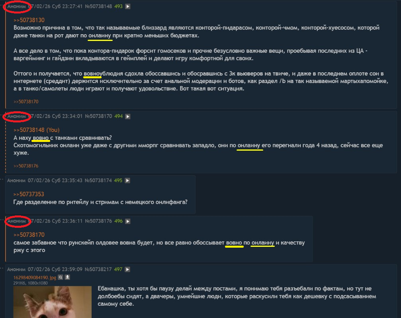Follow quote link >>50738130
The height and width of the screenshot is (318, 401).
pyautogui.click(x=29, y=20)
